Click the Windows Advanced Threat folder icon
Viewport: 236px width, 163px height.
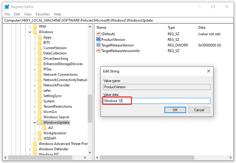pos(35,144)
